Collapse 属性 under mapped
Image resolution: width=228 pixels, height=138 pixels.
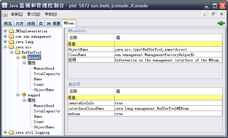click(24, 100)
